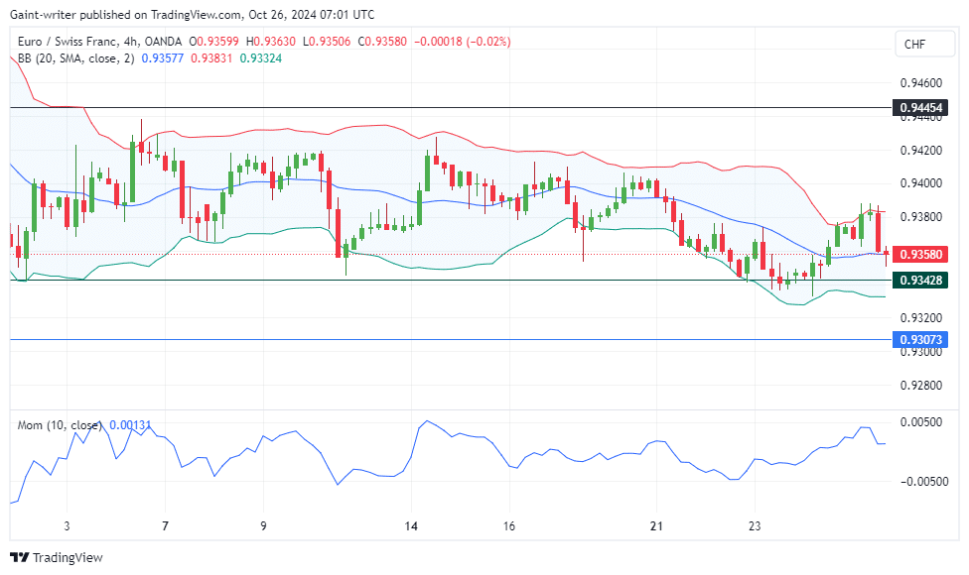Click date label 9 on time axis
This screenshot has height=575, width=969.
263,526
